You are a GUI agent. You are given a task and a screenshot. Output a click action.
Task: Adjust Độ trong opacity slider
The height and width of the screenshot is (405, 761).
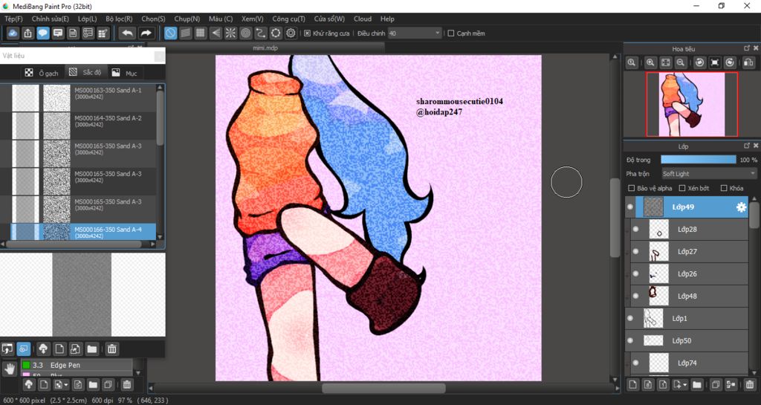[x=699, y=160]
